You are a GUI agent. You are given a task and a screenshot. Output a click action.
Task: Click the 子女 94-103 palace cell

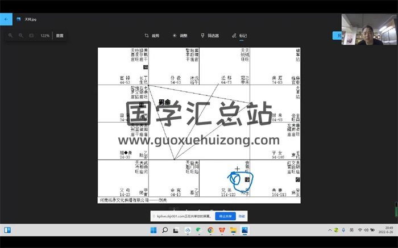coord(275,141)
